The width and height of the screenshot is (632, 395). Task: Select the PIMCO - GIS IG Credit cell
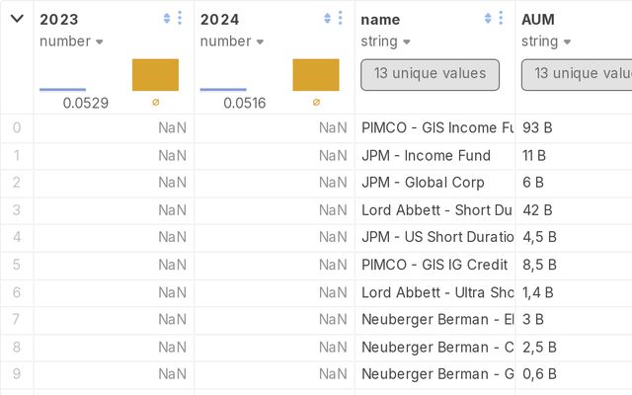click(434, 265)
